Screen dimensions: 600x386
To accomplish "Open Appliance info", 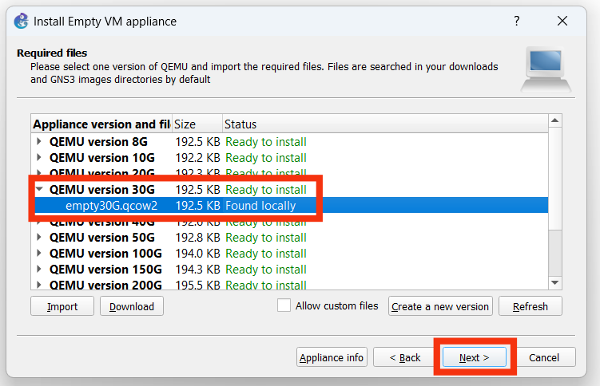I will click(x=332, y=357).
